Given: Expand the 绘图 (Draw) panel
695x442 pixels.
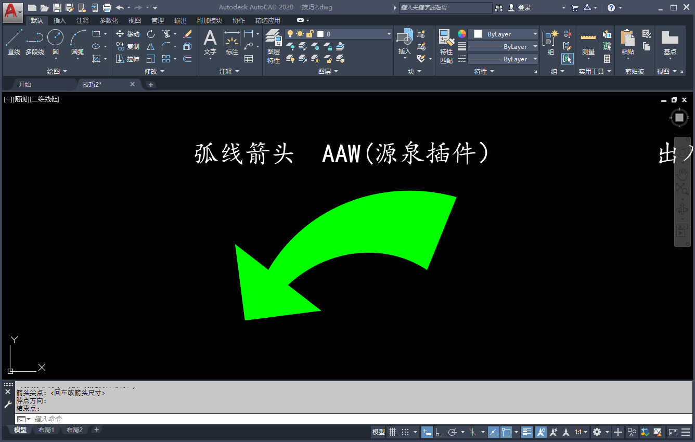Looking at the screenshot, I should (57, 71).
